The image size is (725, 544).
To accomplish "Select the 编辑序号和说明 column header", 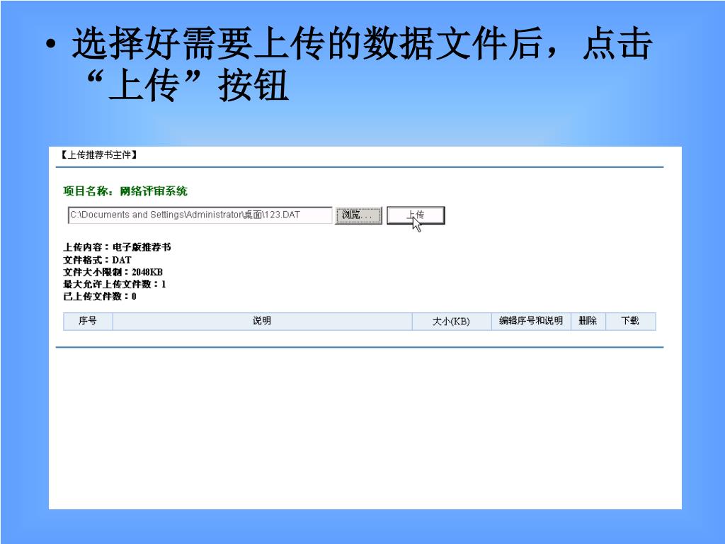I will [x=531, y=321].
